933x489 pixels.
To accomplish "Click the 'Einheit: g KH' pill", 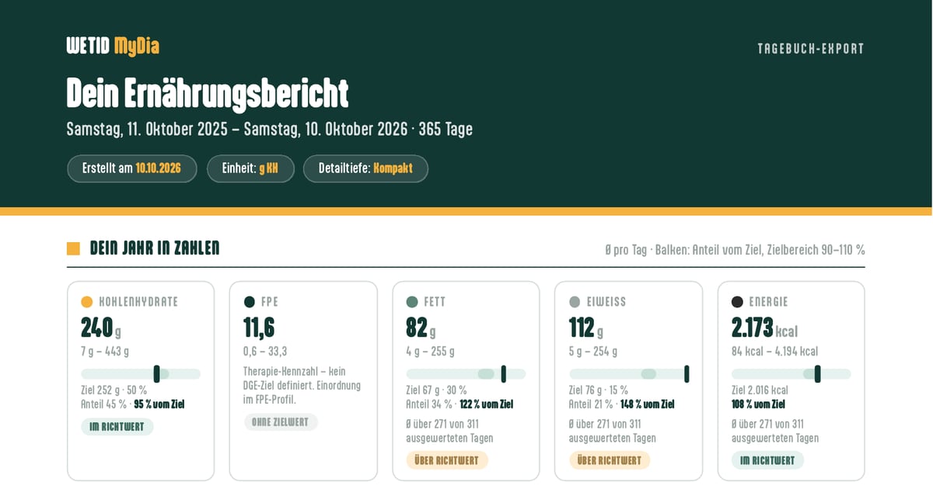I will tap(250, 168).
